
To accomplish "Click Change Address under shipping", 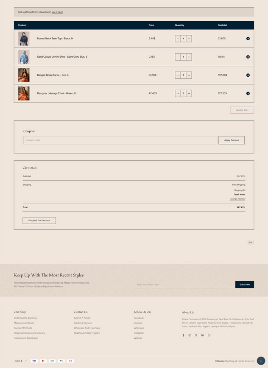I will [x=237, y=199].
